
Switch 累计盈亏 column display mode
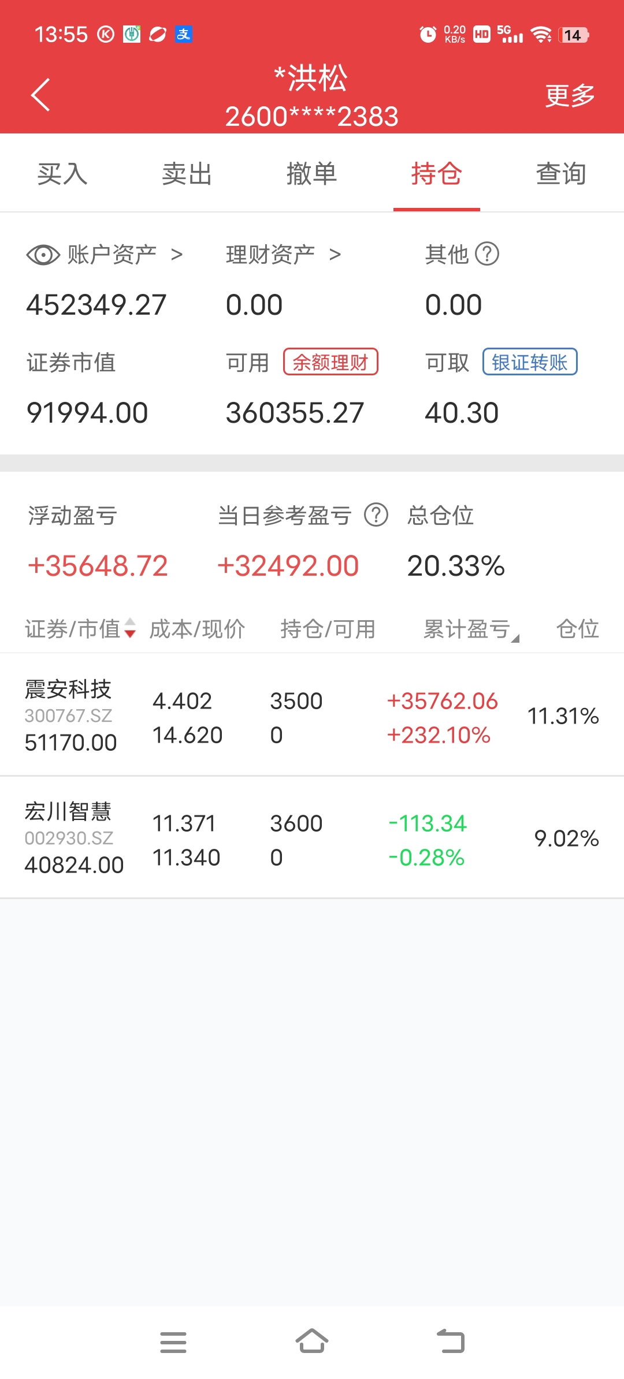[515, 639]
